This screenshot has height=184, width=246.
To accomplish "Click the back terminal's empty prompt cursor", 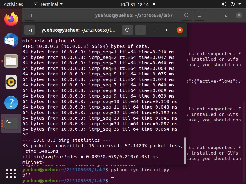I will (112, 180).
